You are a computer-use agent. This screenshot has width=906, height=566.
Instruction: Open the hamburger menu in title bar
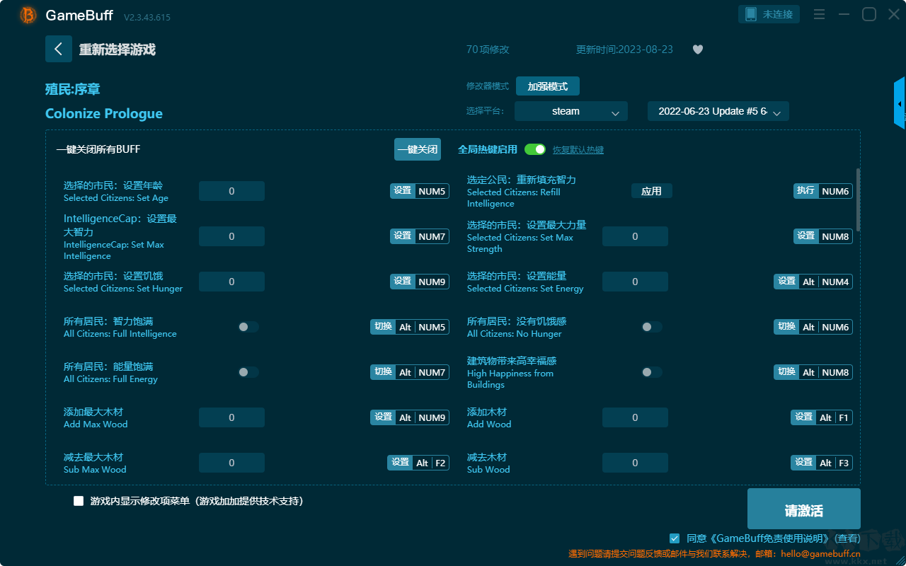(819, 14)
